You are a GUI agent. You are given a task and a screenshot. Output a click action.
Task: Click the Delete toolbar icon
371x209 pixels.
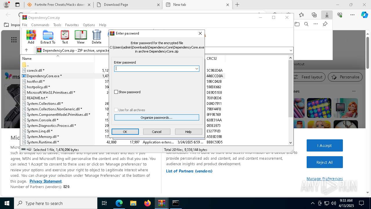(x=97, y=37)
